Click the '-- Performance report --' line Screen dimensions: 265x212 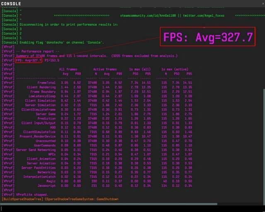[x=38, y=51]
